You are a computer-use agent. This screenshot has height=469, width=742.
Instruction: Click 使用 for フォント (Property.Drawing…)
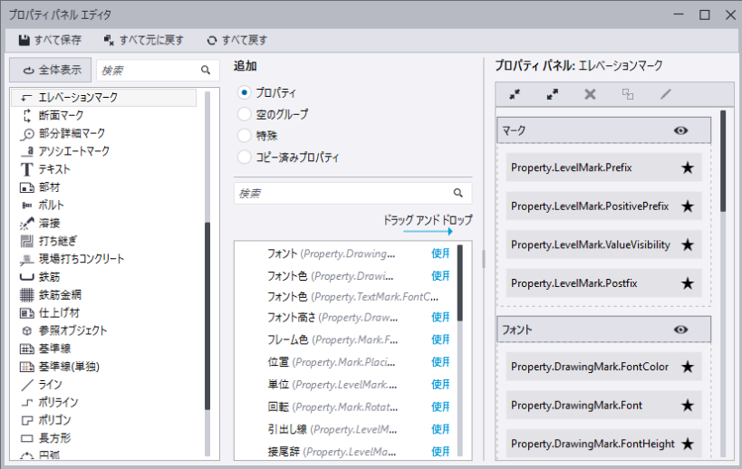[x=440, y=254]
